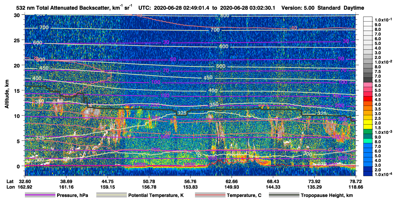The image size is (395, 202).
Task: Click the dark Tropopause Height legend line swatch
Action: [283, 195]
